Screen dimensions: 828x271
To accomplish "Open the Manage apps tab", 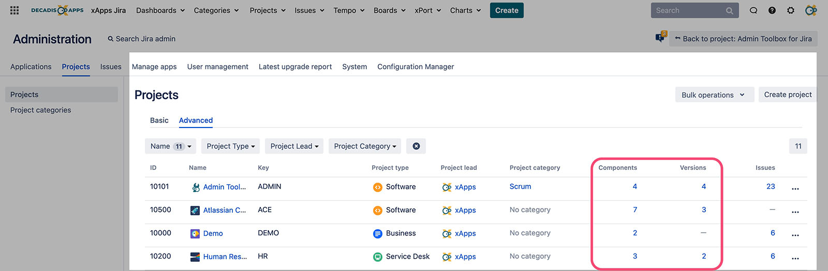I will point(154,67).
